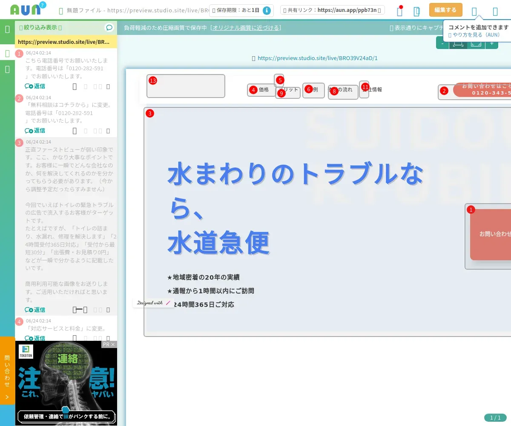Click the speech-bubble comment icon in sidebar header
This screenshot has height=426, width=511.
pyautogui.click(x=109, y=28)
